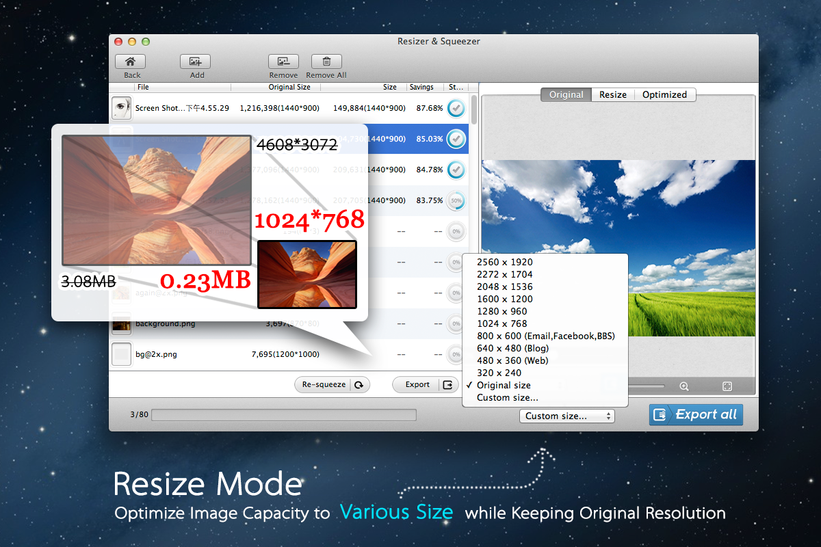Click 0% status icon in background.png row
Image resolution: width=821 pixels, height=547 pixels.
click(x=456, y=323)
